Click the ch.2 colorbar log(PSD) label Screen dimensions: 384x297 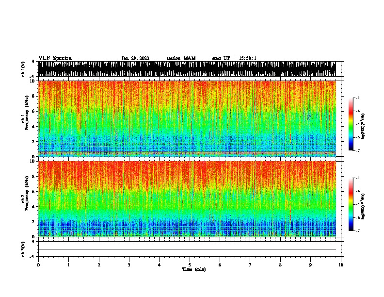[363, 206]
